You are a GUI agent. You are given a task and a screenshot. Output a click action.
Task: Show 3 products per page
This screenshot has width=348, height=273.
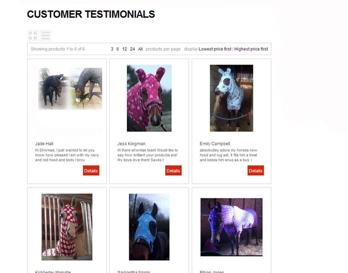(112, 49)
